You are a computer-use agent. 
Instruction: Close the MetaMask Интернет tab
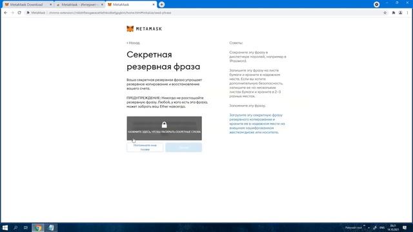(102, 5)
